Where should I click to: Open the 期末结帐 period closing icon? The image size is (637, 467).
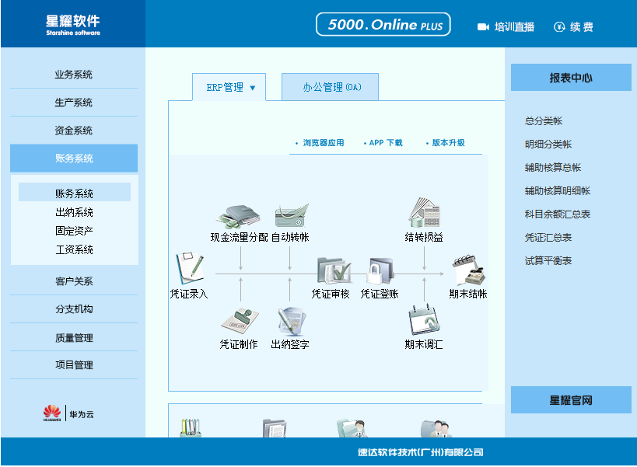pos(469,270)
